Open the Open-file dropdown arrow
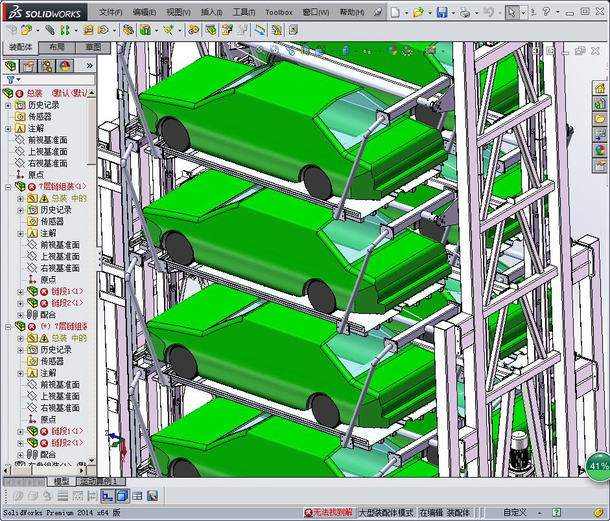 (x=430, y=12)
